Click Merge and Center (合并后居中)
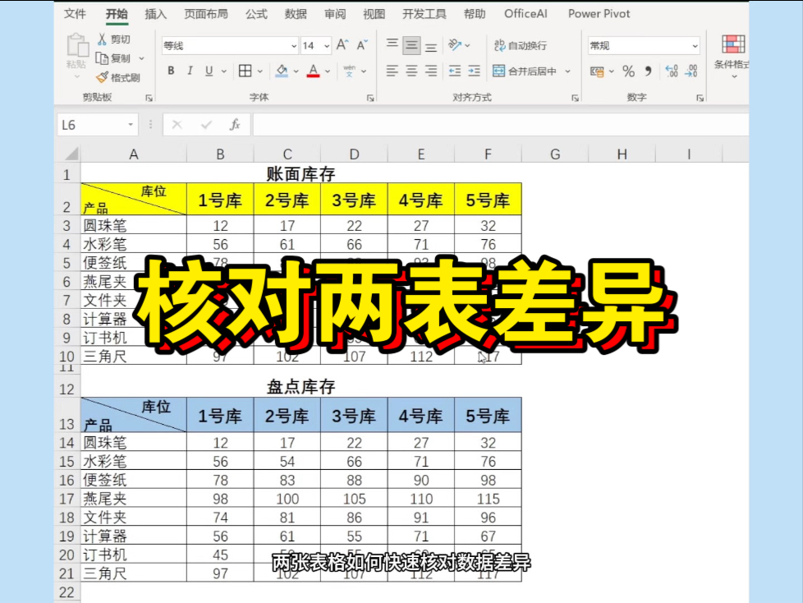The height and width of the screenshot is (603, 803). point(525,72)
